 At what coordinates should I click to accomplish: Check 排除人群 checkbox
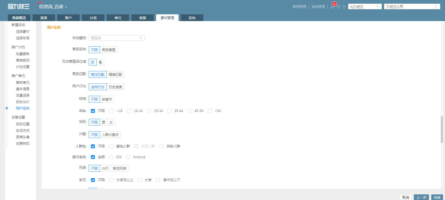point(161,146)
